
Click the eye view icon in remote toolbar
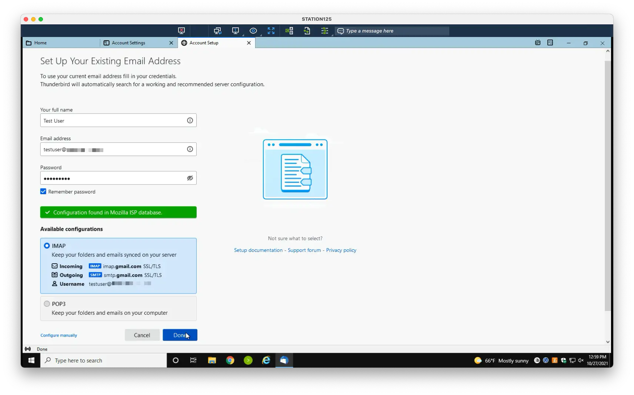coord(253,31)
